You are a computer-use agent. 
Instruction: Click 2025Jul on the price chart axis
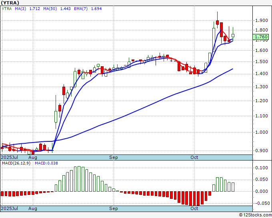(10, 157)
